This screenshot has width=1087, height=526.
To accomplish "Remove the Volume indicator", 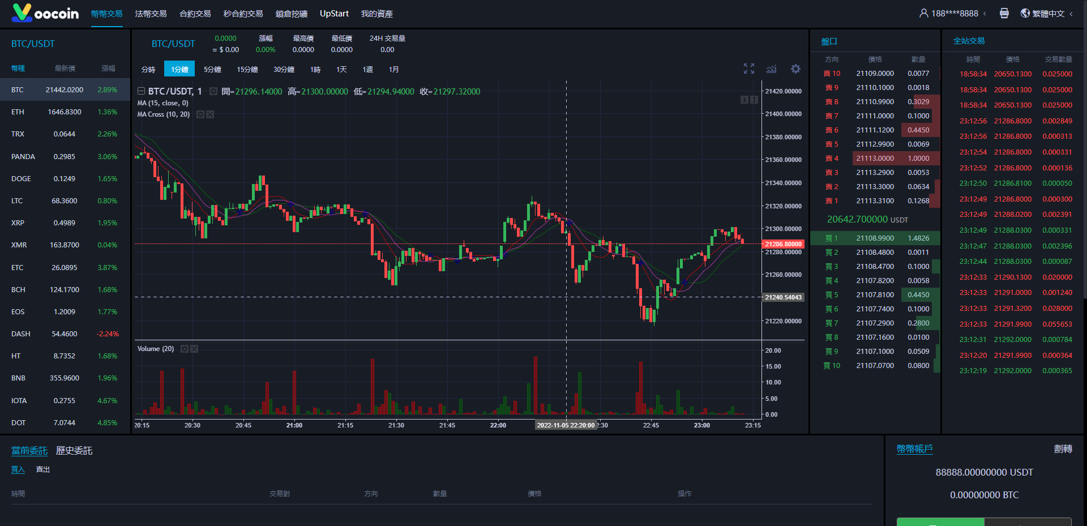I will pos(194,349).
